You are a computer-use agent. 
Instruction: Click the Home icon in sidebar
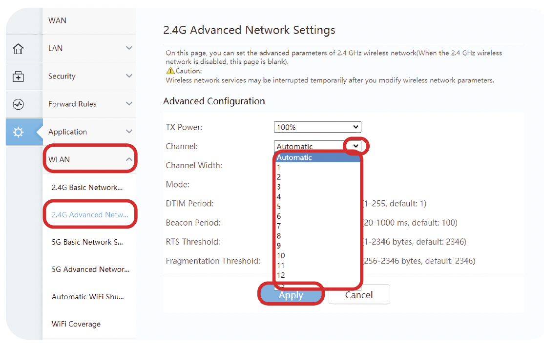tap(18, 49)
